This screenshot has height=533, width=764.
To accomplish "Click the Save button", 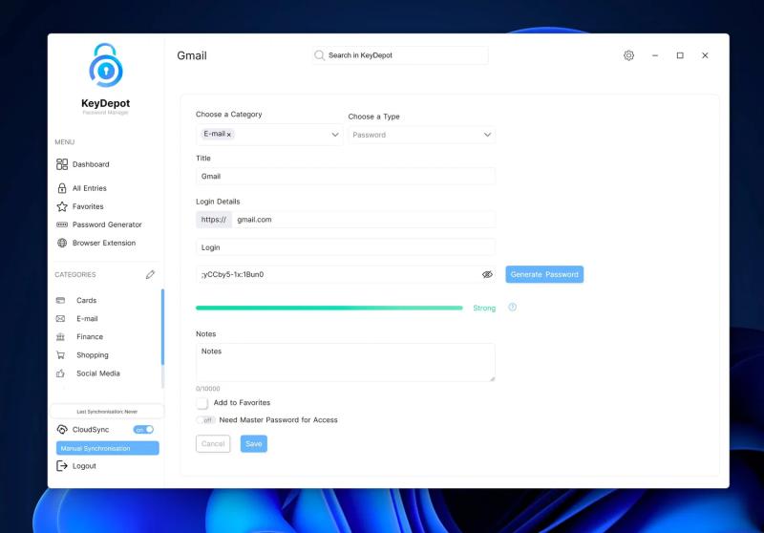I will coord(253,444).
